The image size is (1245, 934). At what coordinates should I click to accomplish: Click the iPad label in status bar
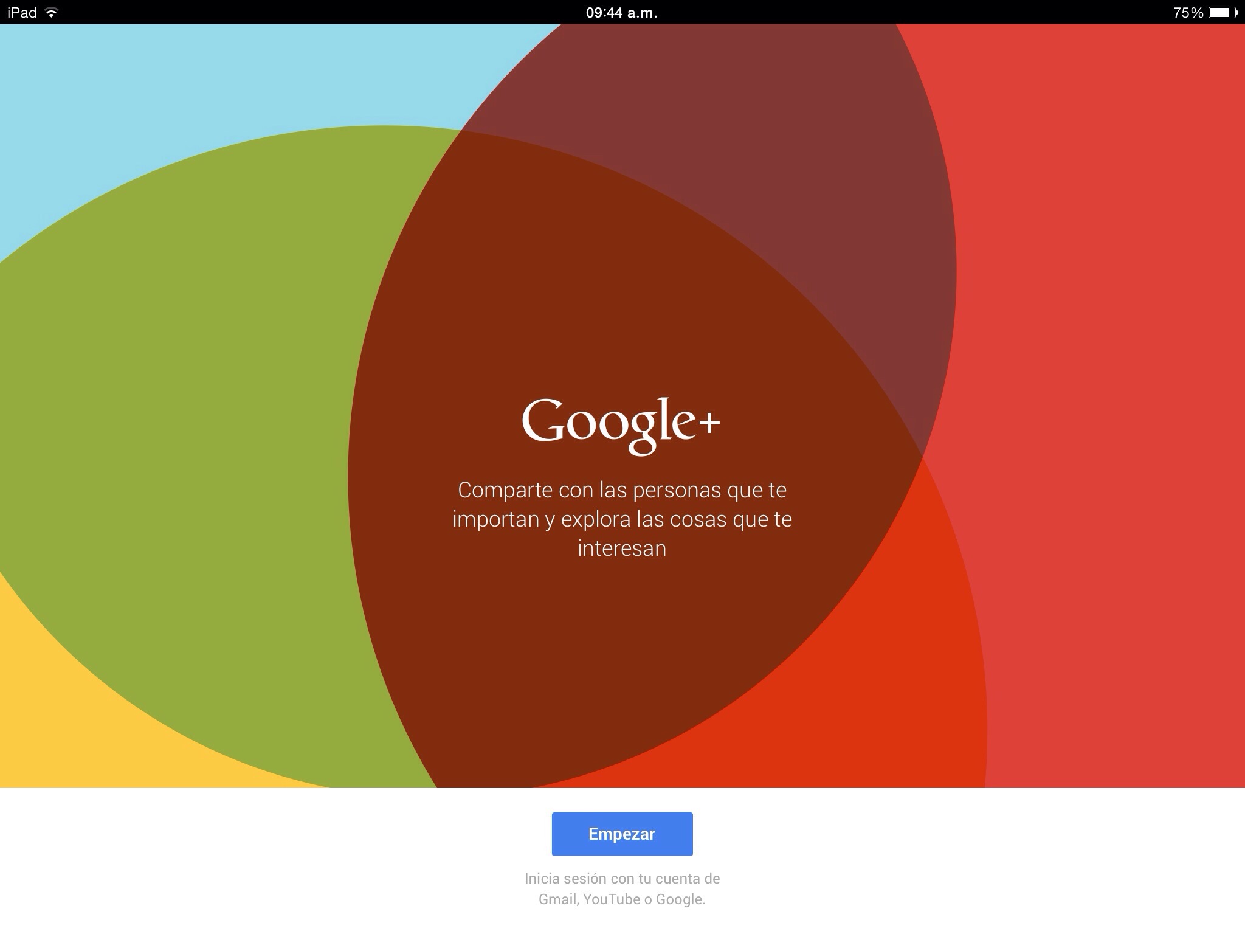pos(22,13)
